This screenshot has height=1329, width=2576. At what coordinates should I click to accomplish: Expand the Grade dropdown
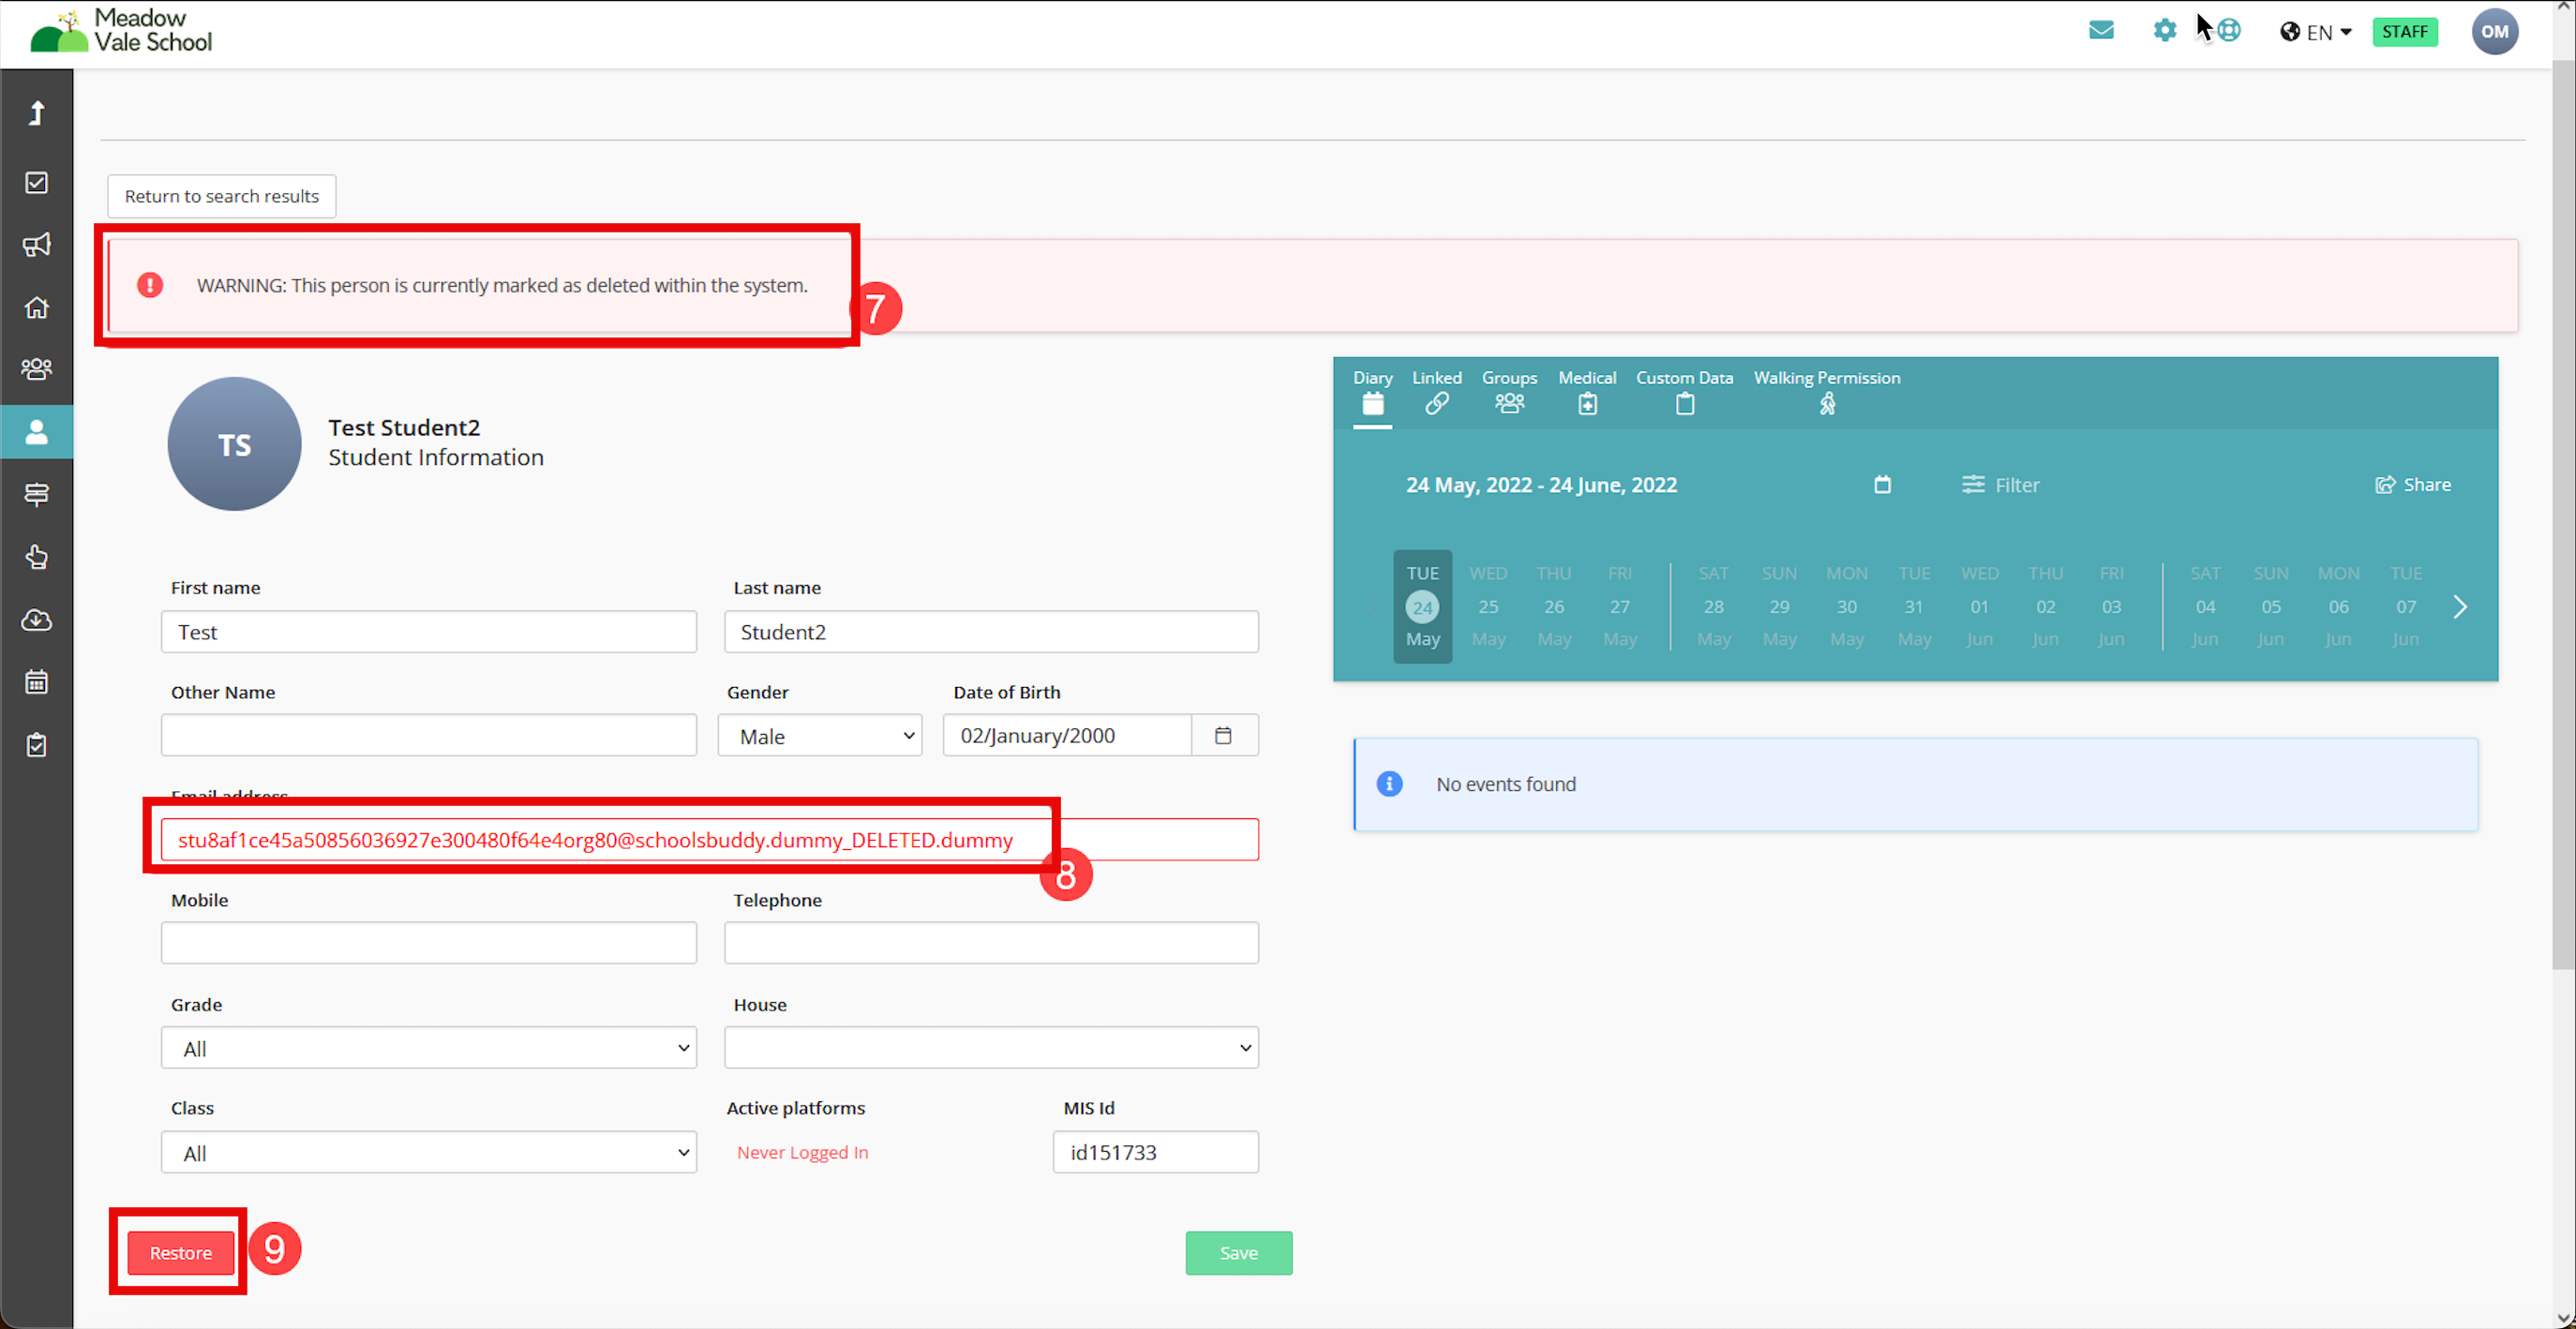click(428, 1048)
